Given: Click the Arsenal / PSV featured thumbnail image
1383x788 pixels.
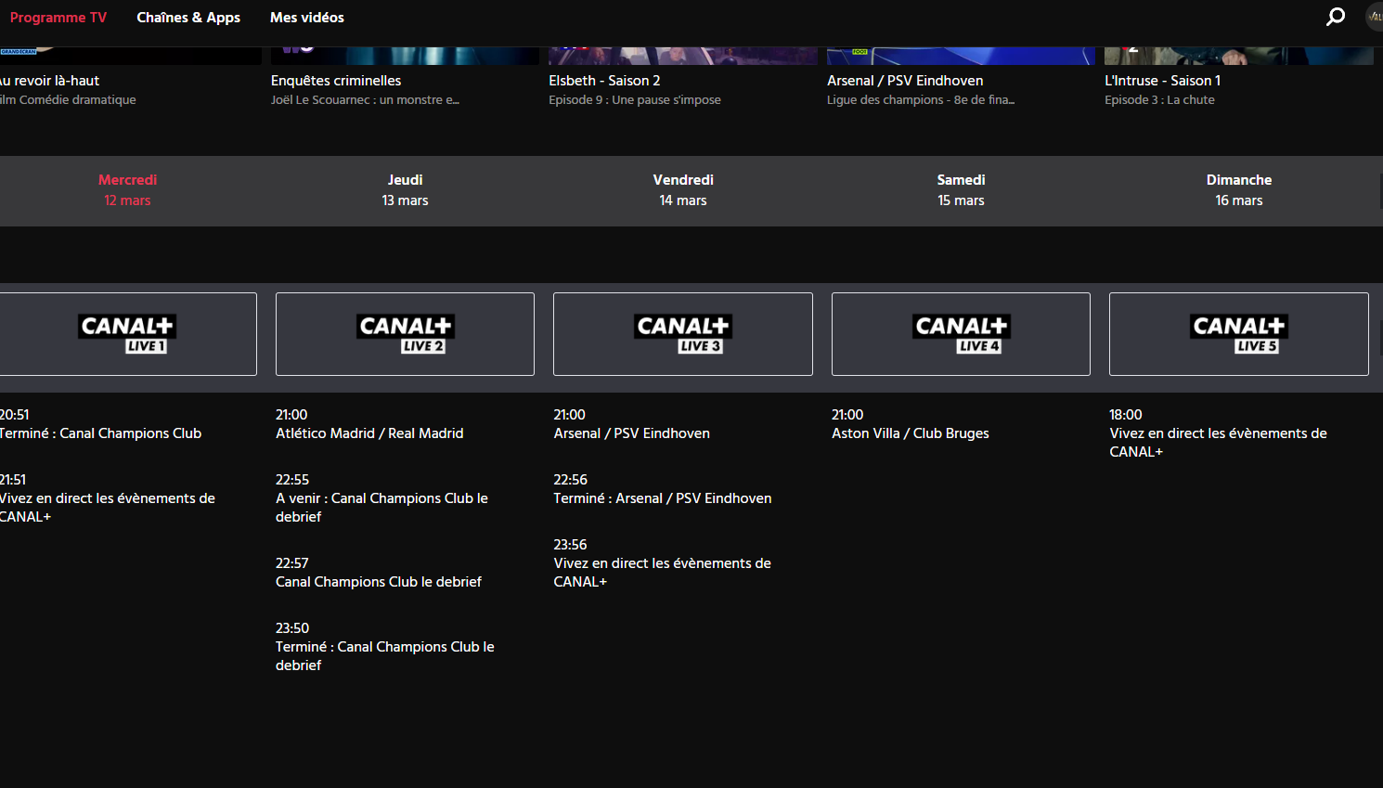Looking at the screenshot, I should (961, 56).
